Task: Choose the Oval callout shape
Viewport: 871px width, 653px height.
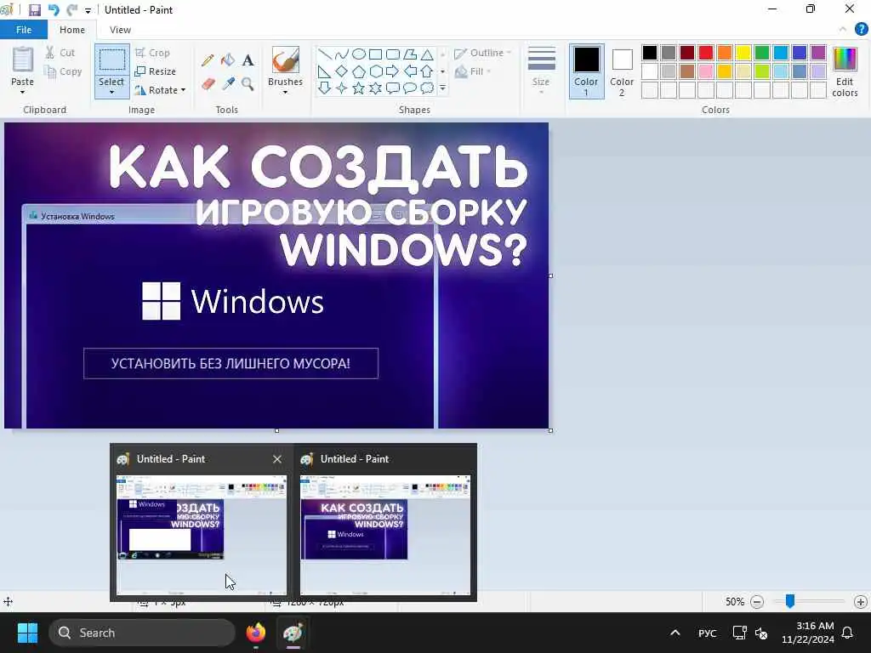Action: pos(410,88)
